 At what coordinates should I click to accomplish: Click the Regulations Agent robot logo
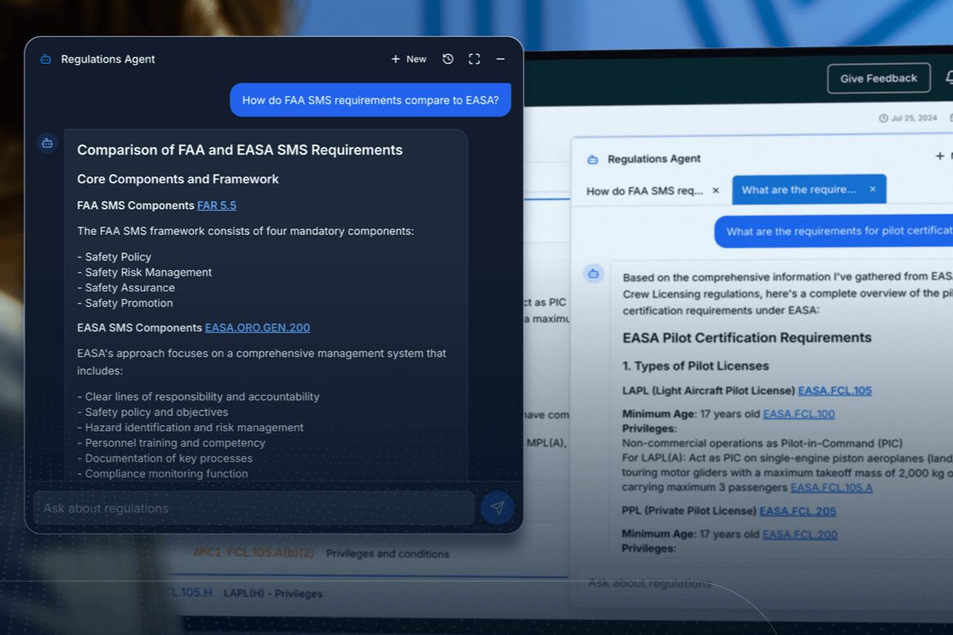click(45, 59)
